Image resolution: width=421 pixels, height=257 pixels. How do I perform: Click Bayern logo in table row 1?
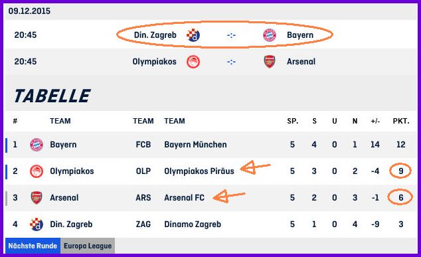click(37, 145)
